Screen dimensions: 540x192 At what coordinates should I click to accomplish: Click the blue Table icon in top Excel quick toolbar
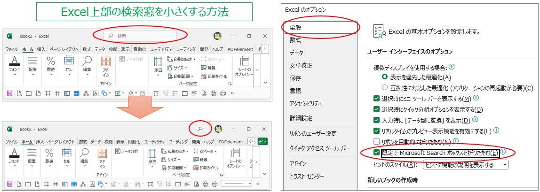click(77, 93)
